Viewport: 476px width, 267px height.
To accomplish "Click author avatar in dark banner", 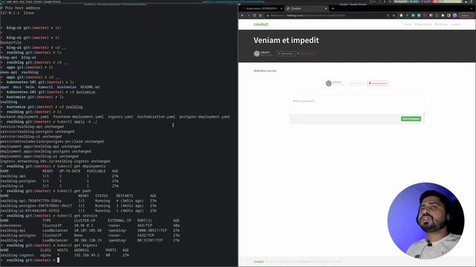I will pyautogui.click(x=257, y=53).
